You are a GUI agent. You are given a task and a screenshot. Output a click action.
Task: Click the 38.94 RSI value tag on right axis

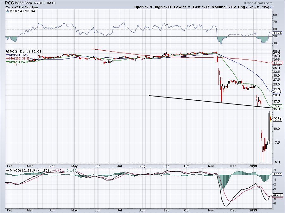(x=277, y=33)
